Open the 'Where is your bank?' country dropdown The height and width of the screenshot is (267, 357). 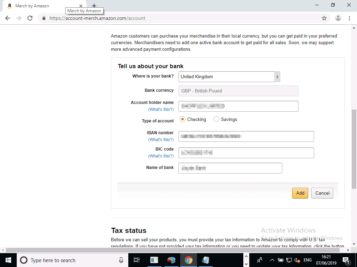point(229,77)
